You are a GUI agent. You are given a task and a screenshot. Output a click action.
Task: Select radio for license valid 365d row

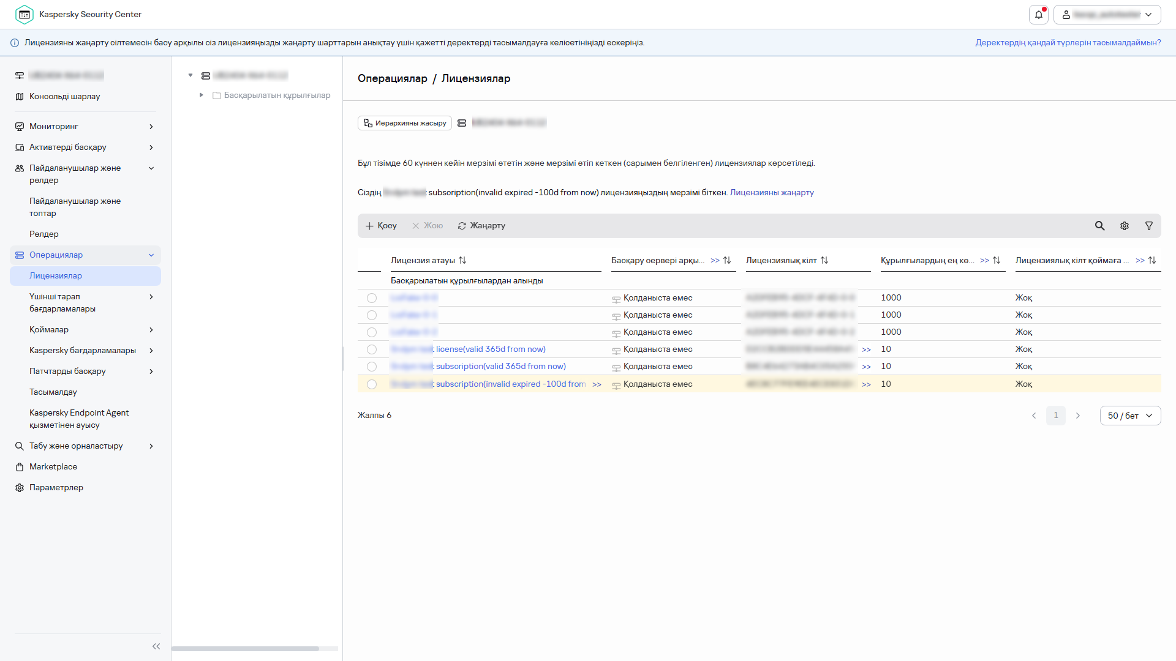[371, 349]
